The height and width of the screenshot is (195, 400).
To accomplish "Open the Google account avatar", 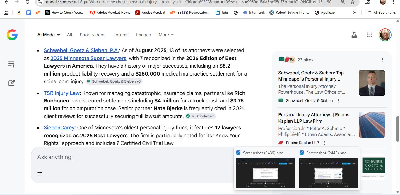I will tap(385, 35).
